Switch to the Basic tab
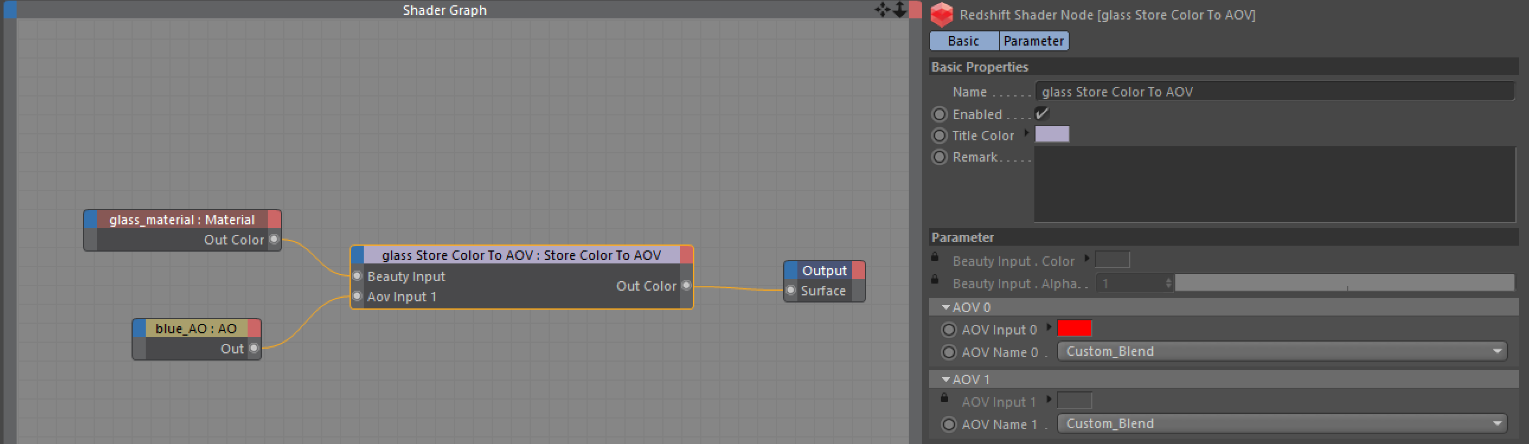Image resolution: width=1529 pixels, height=444 pixels. [964, 41]
